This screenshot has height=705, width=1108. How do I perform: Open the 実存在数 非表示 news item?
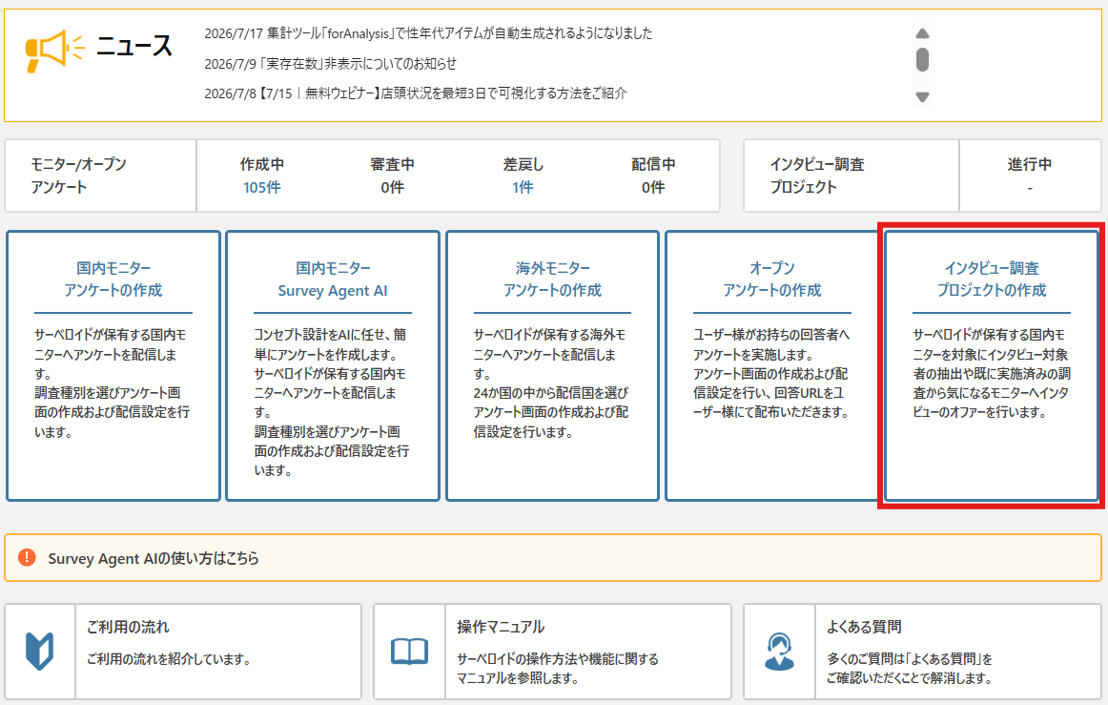331,64
